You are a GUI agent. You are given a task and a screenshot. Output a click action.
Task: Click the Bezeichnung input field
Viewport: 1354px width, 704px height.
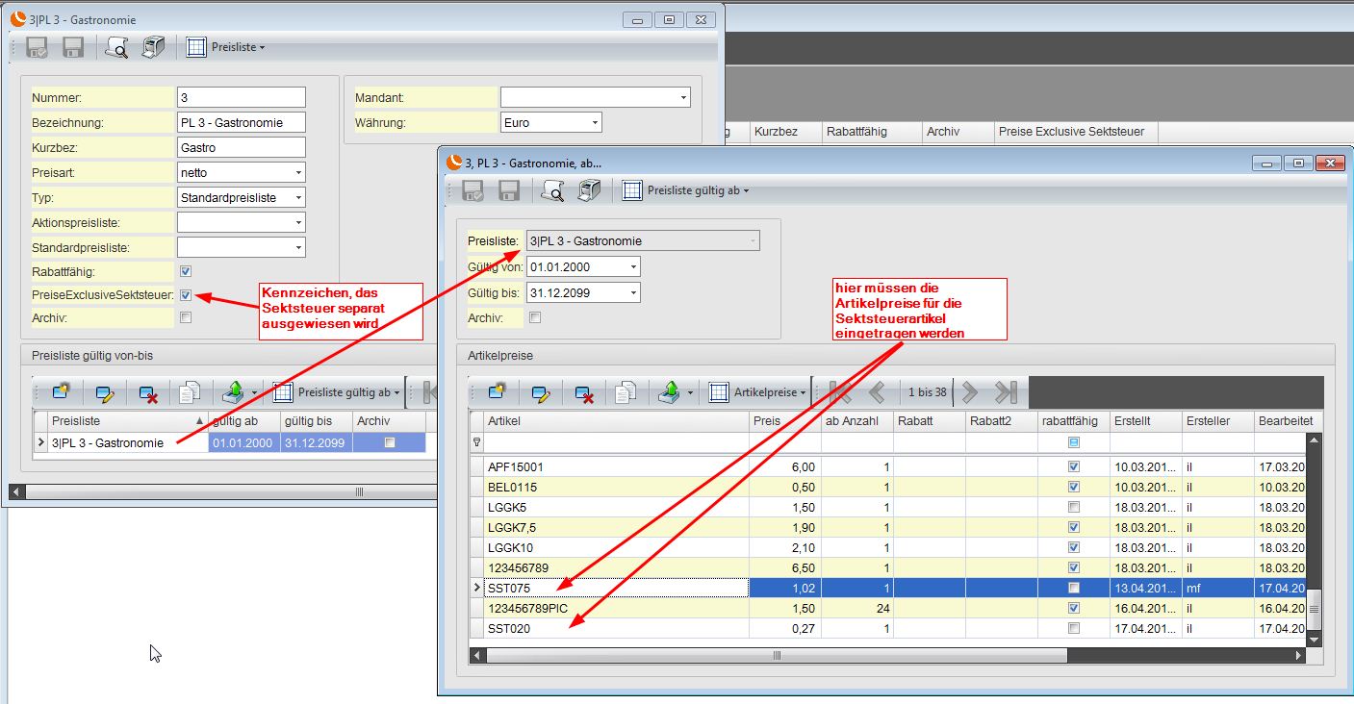point(242,122)
